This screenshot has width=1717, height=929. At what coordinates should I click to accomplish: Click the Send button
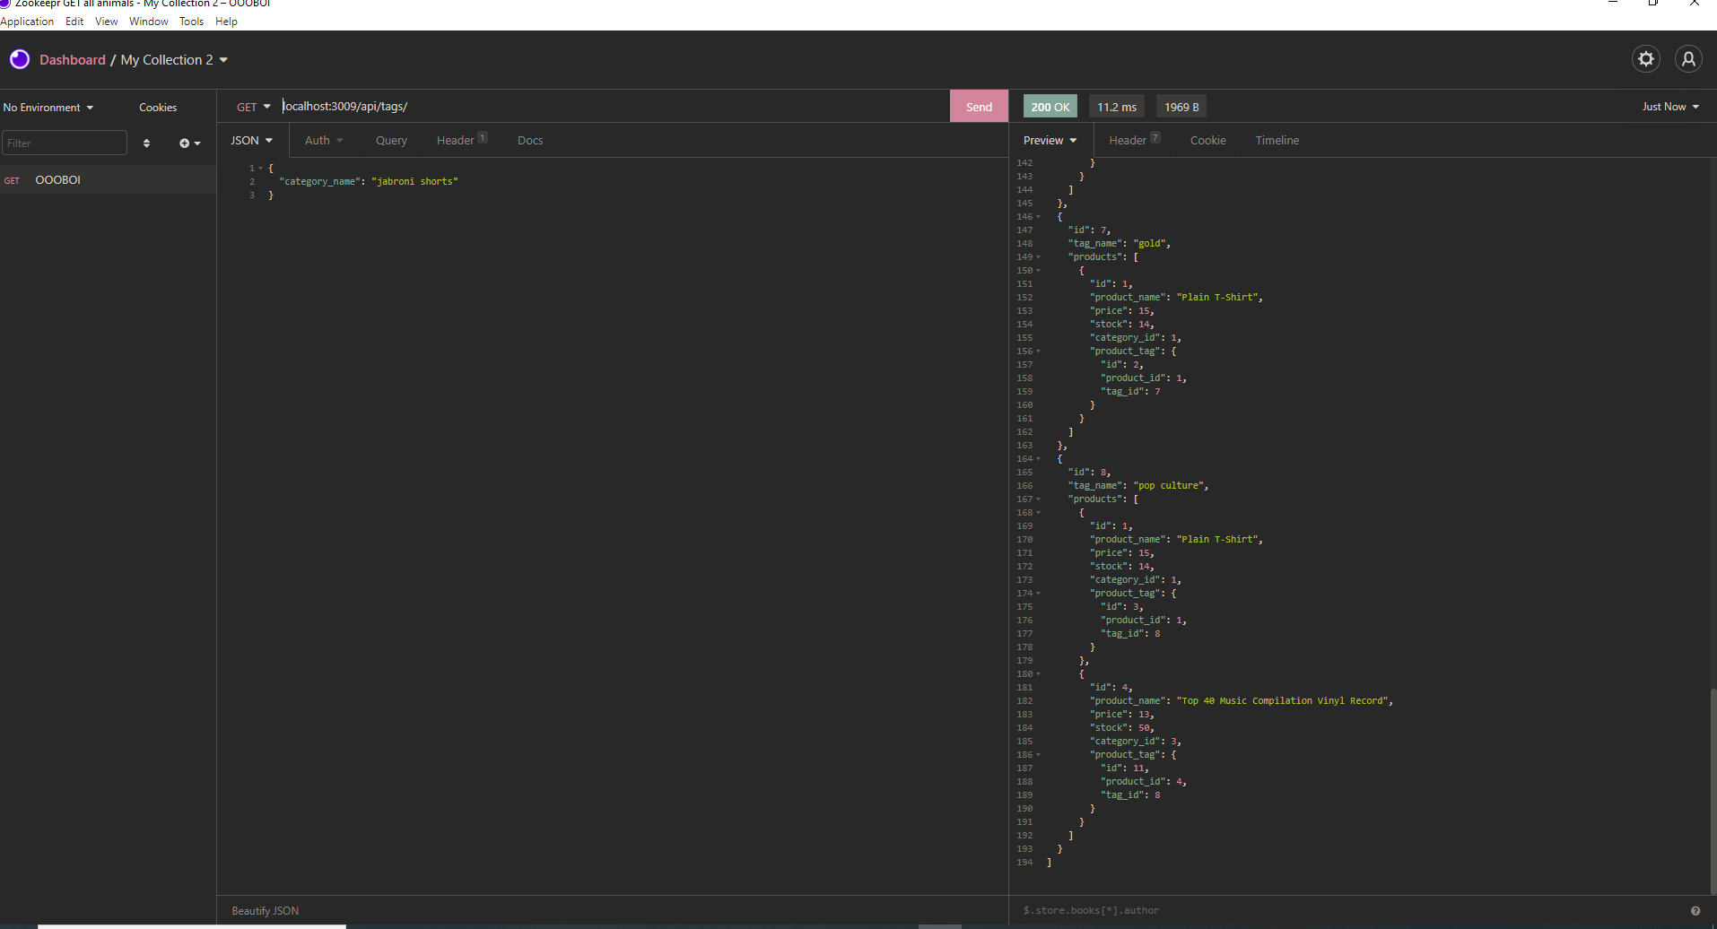(x=979, y=106)
